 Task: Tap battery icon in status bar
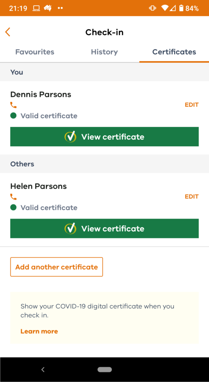tap(181, 8)
